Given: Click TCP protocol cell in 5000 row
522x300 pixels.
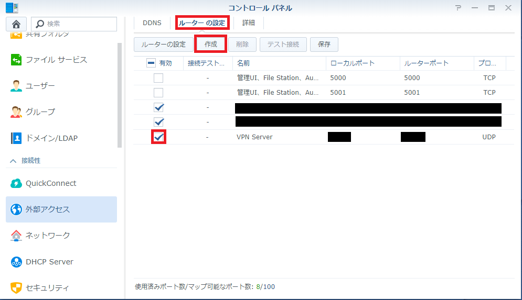Looking at the screenshot, I should (x=489, y=78).
